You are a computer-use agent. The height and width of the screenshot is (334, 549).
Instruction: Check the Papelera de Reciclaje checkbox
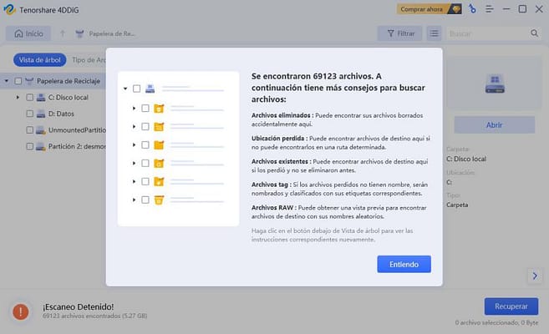point(18,81)
